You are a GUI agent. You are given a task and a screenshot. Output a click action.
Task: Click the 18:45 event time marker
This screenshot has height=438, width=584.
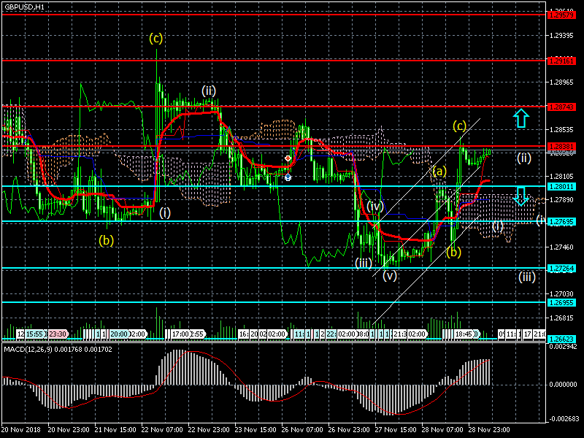[464, 334]
